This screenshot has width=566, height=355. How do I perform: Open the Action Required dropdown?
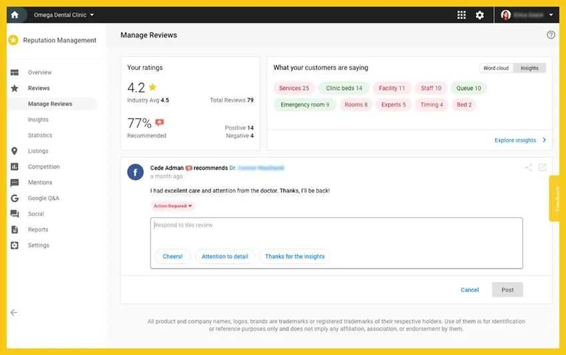(173, 206)
